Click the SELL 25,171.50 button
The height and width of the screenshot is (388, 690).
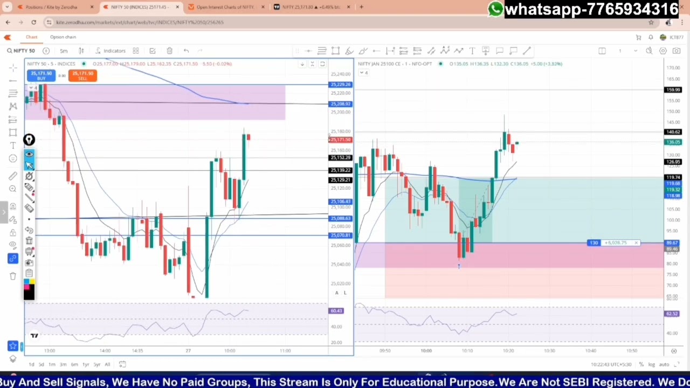coord(82,76)
